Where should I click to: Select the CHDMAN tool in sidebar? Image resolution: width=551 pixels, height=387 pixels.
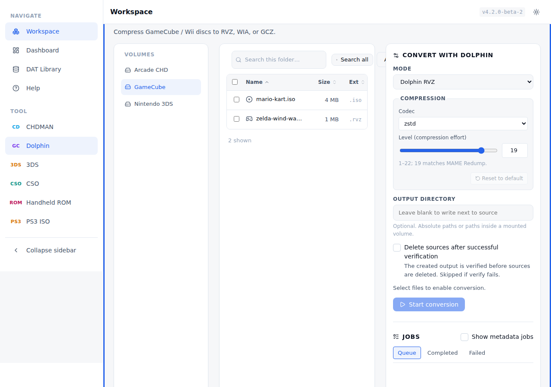pyautogui.click(x=52, y=127)
